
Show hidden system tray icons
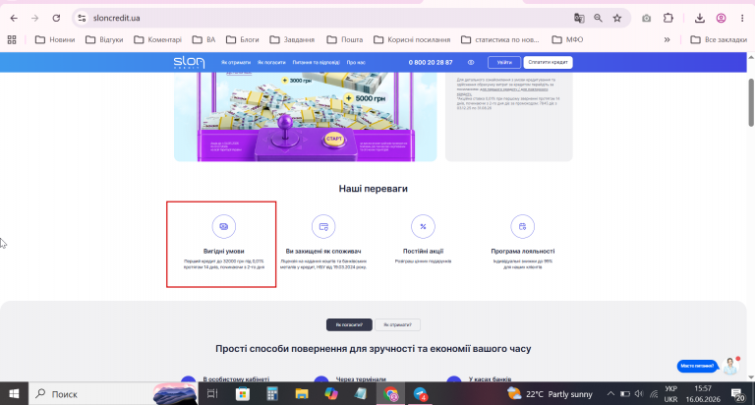(x=610, y=394)
